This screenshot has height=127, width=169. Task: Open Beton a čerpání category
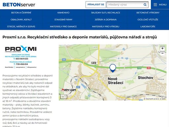tap(21, 13)
